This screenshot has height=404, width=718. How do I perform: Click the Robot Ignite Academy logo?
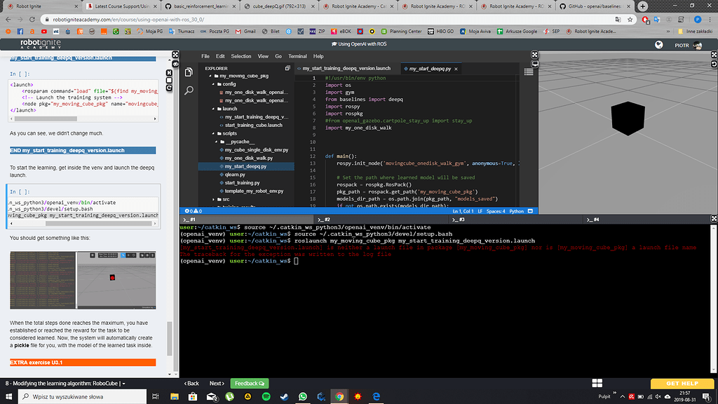coord(42,43)
